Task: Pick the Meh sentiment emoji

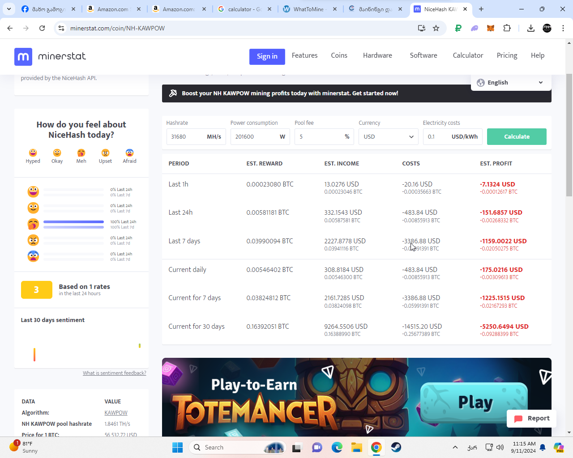Action: click(81, 153)
